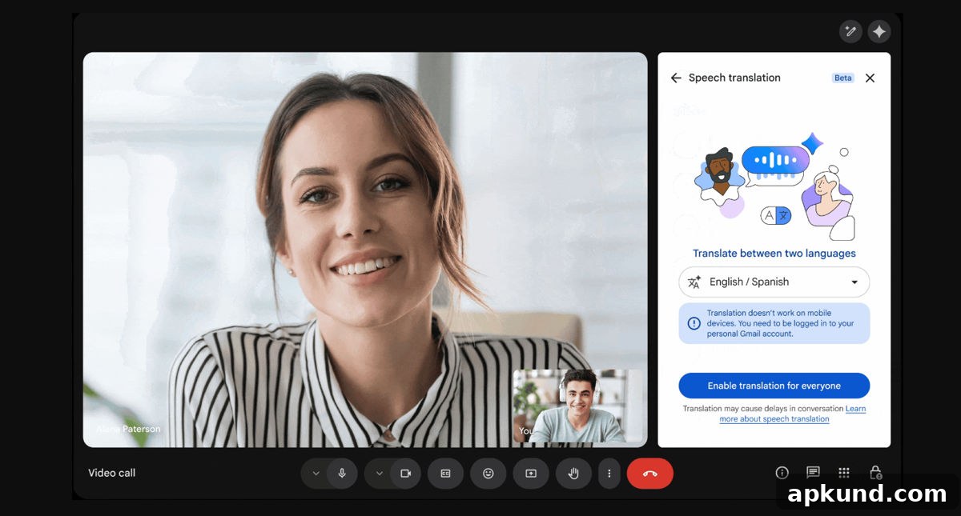961x516 pixels.
Task: Show meeting details info icon
Action: tap(782, 473)
